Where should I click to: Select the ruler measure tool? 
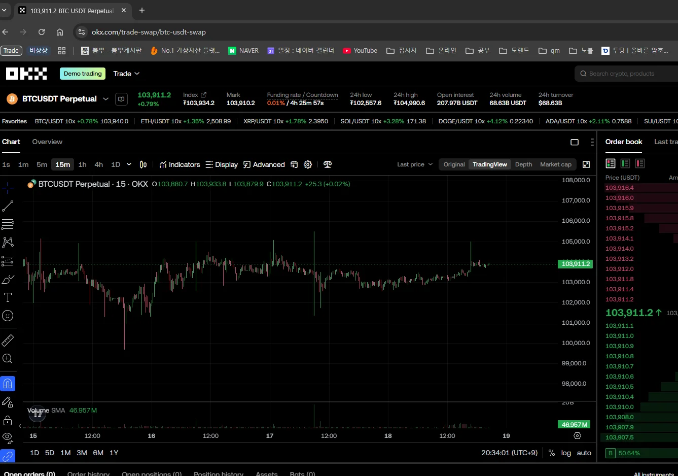8,340
